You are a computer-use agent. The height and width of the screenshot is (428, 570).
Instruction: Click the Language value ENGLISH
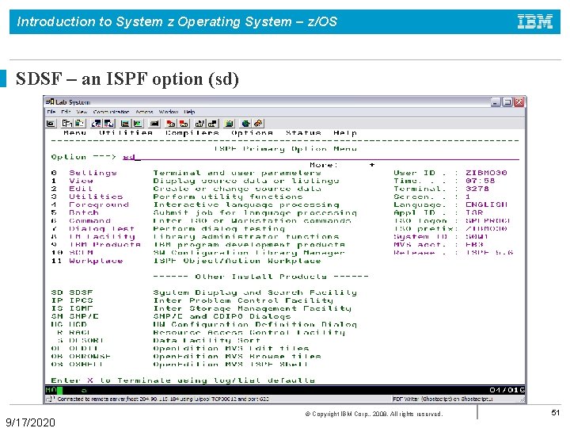486,205
